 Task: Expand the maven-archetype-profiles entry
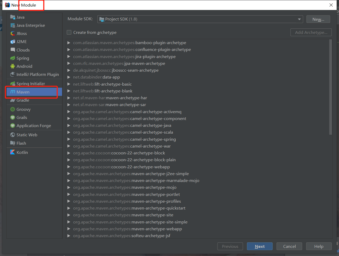click(69, 201)
